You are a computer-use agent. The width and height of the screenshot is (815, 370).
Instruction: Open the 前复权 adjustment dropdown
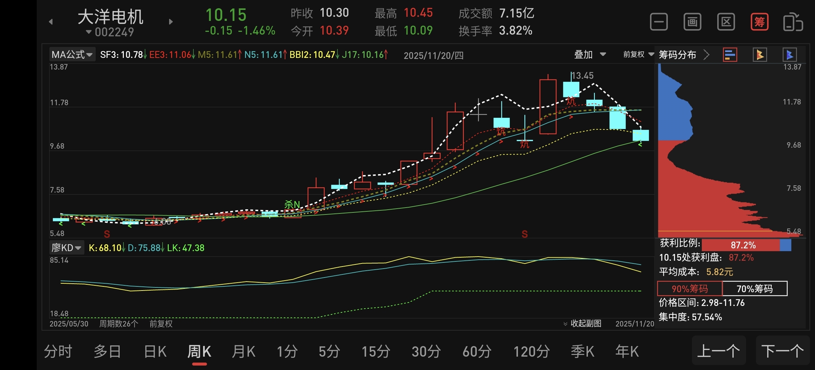point(638,54)
